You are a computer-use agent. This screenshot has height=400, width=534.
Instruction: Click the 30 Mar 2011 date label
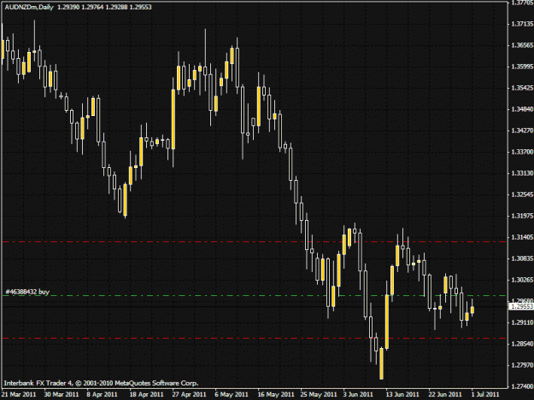click(62, 395)
